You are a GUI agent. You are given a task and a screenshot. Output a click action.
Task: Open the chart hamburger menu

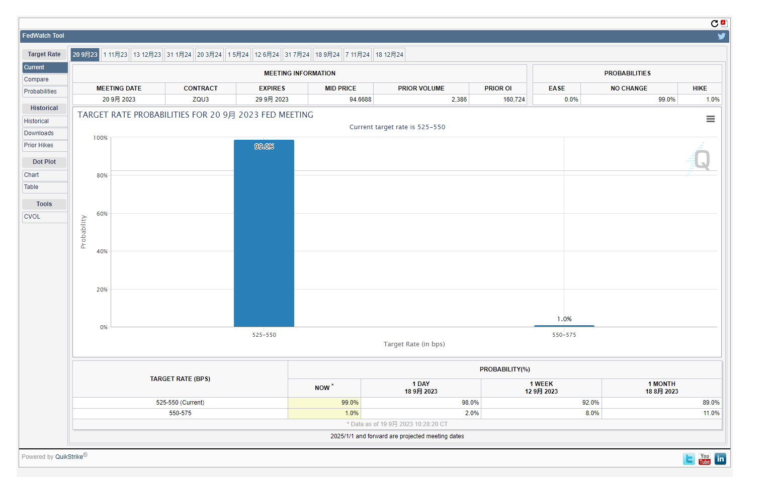(x=710, y=119)
